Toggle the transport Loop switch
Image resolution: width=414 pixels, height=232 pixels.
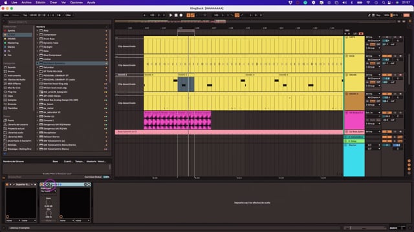point(237,15)
